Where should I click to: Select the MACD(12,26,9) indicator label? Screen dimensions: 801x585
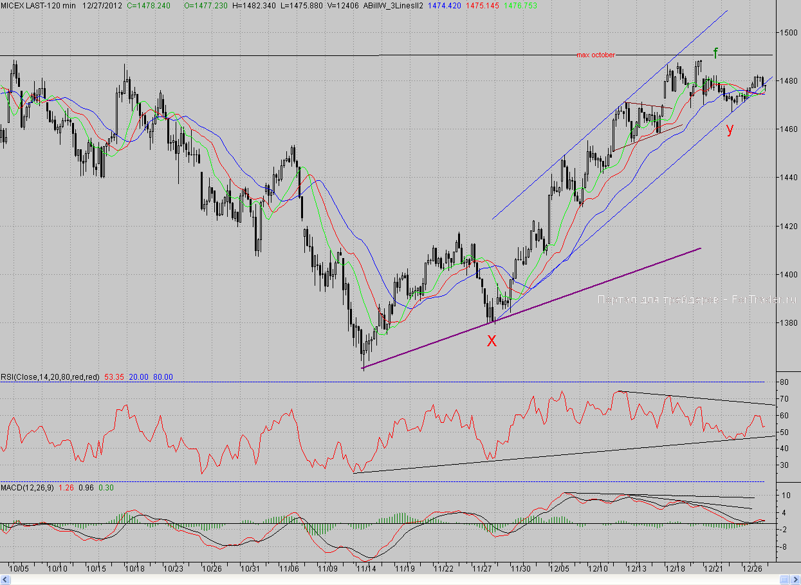click(x=27, y=488)
